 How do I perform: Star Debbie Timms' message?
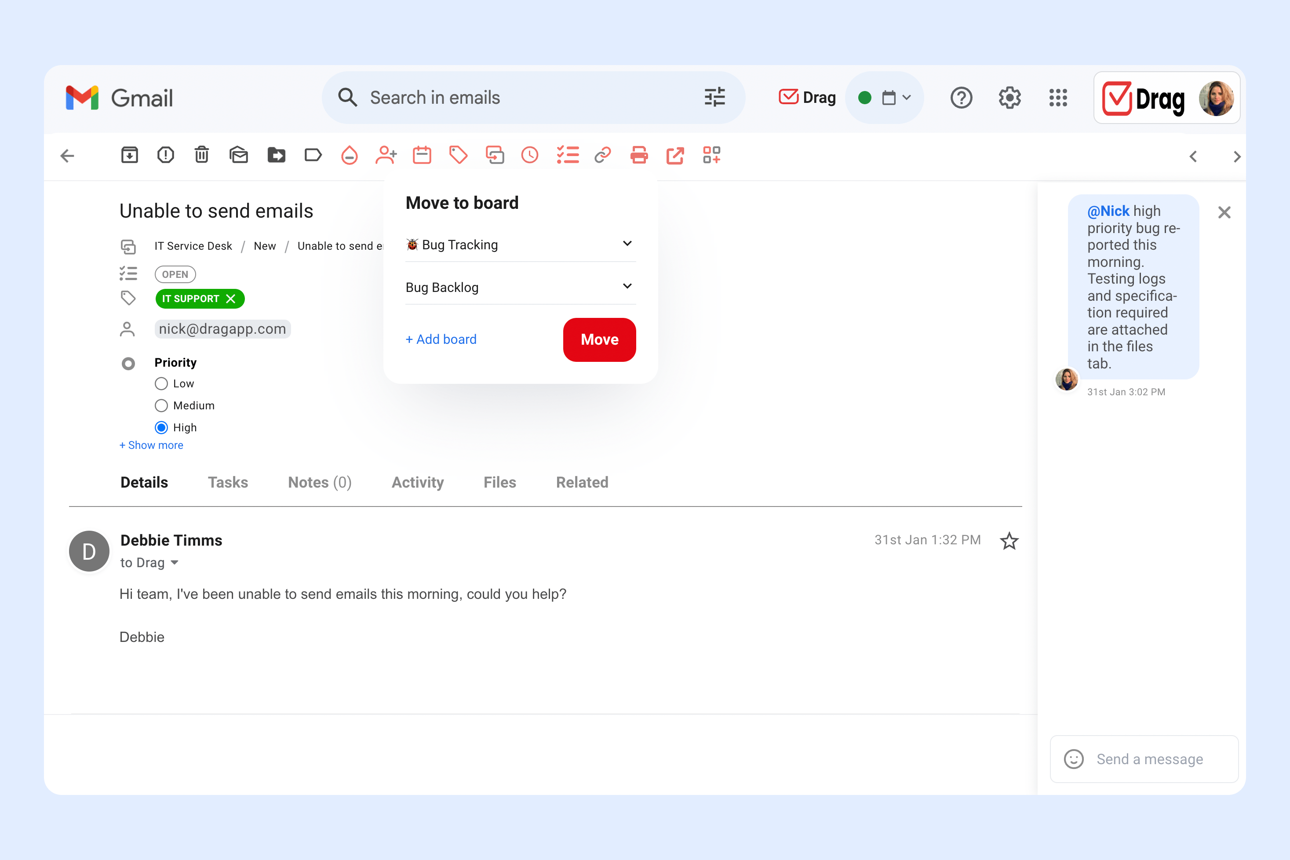click(x=1009, y=541)
